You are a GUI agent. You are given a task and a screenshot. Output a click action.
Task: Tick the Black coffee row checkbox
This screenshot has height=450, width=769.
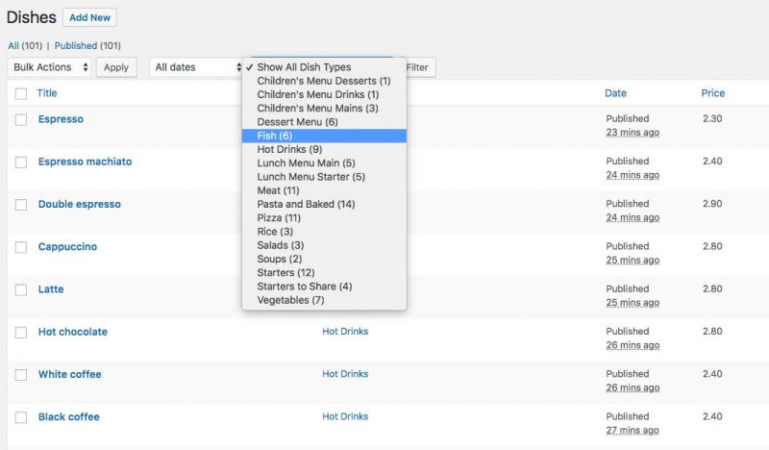click(21, 417)
